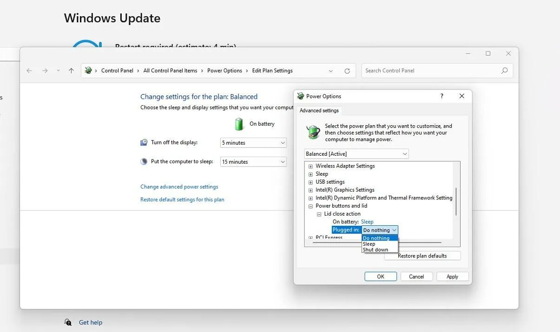Click the USB settings label
This screenshot has height=332, width=560.
click(330, 182)
